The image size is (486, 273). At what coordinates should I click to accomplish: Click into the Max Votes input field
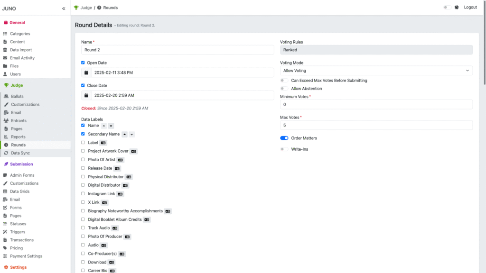click(x=376, y=125)
